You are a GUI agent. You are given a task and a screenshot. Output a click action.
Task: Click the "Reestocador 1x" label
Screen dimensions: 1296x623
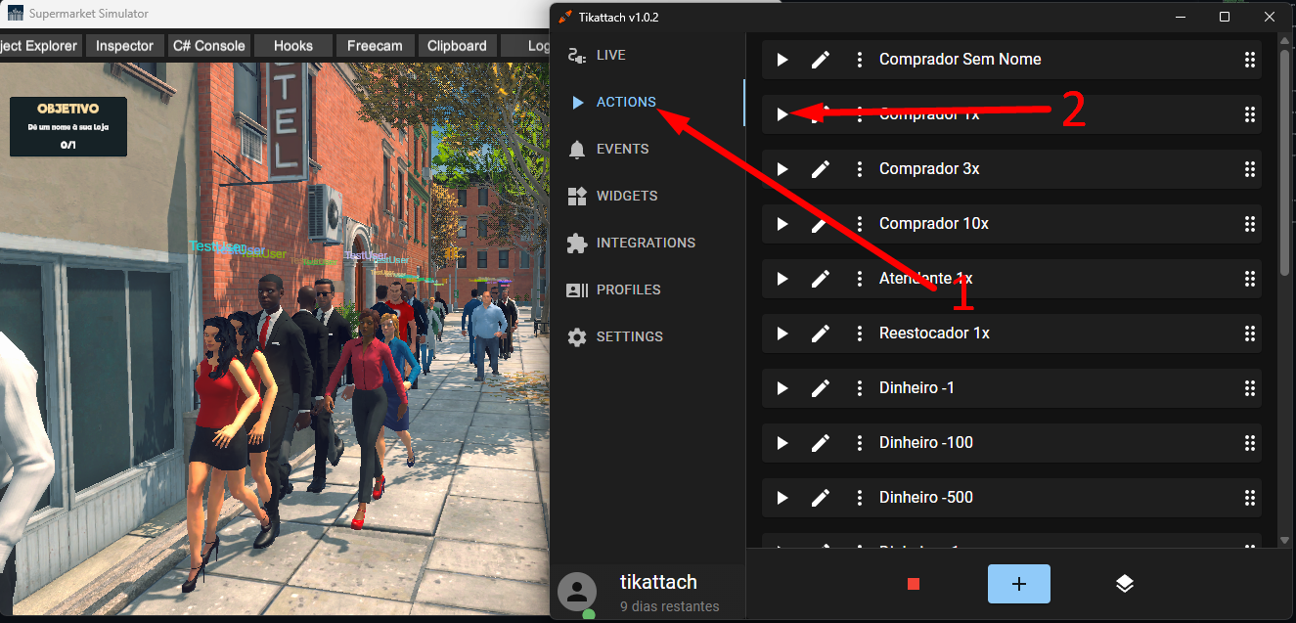(934, 334)
